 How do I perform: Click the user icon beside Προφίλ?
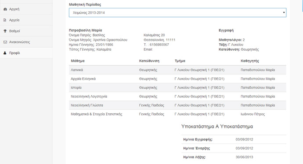(5, 53)
